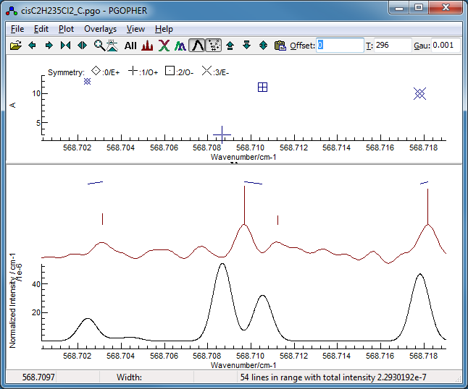This screenshot has width=468, height=389.
Task: Click the splitter handle between the two plots
Action: tap(234, 163)
